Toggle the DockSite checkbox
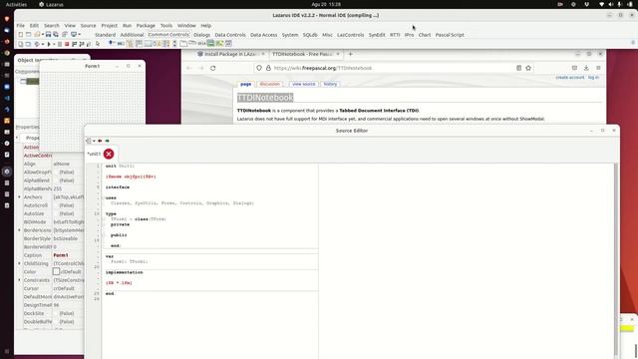Image resolution: width=638 pixels, height=359 pixels. tap(56, 313)
